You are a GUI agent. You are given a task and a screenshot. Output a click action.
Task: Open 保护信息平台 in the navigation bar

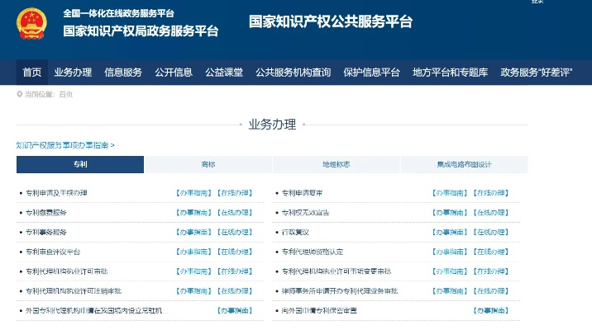pos(371,72)
